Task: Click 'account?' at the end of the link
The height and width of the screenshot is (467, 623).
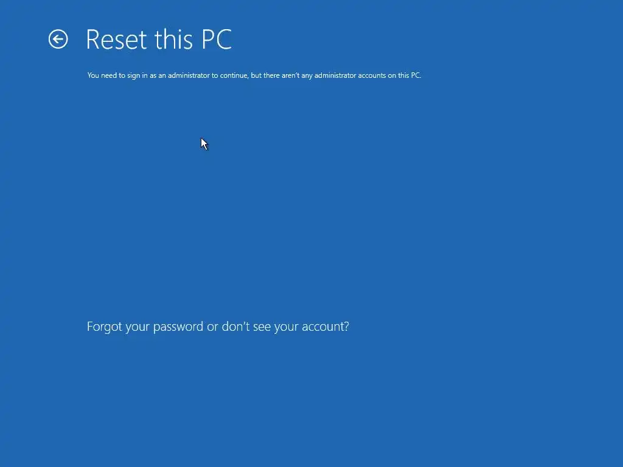Action: (x=325, y=327)
